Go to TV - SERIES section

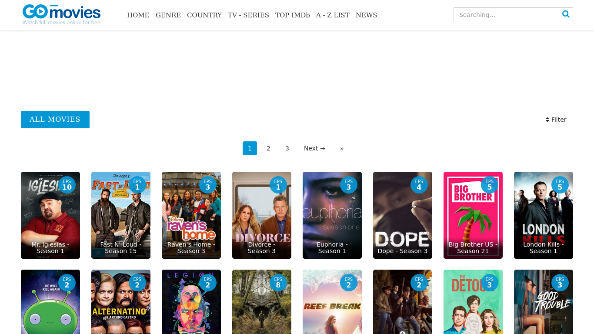click(x=248, y=15)
